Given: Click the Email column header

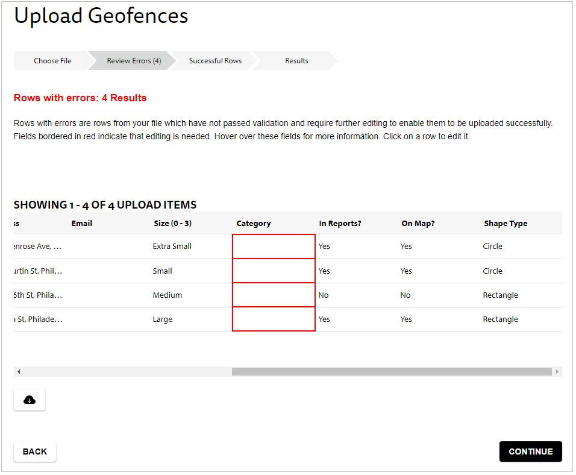Looking at the screenshot, I should (81, 223).
